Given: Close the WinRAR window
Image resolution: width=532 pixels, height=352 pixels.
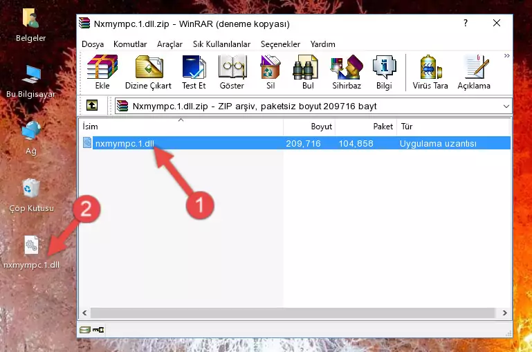Looking at the screenshot, I should 497,23.
